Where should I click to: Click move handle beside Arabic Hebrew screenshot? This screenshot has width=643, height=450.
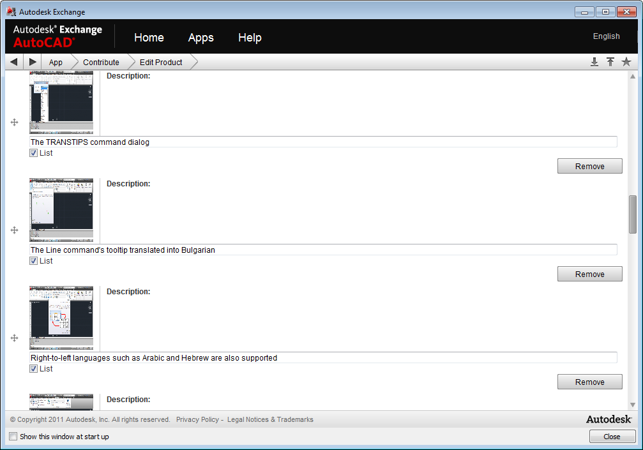[x=15, y=338]
